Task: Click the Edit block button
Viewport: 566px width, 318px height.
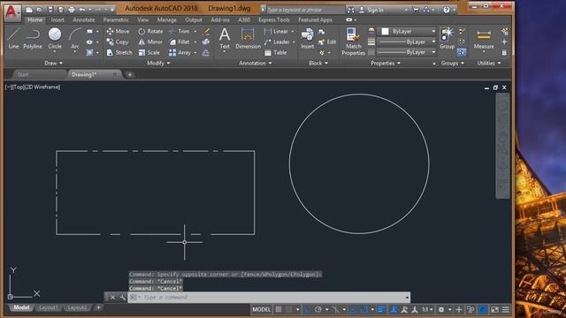Action: [x=327, y=42]
